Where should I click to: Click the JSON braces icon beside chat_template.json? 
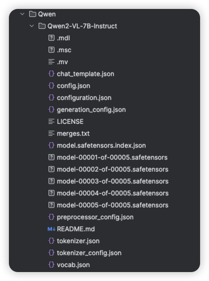52,74
